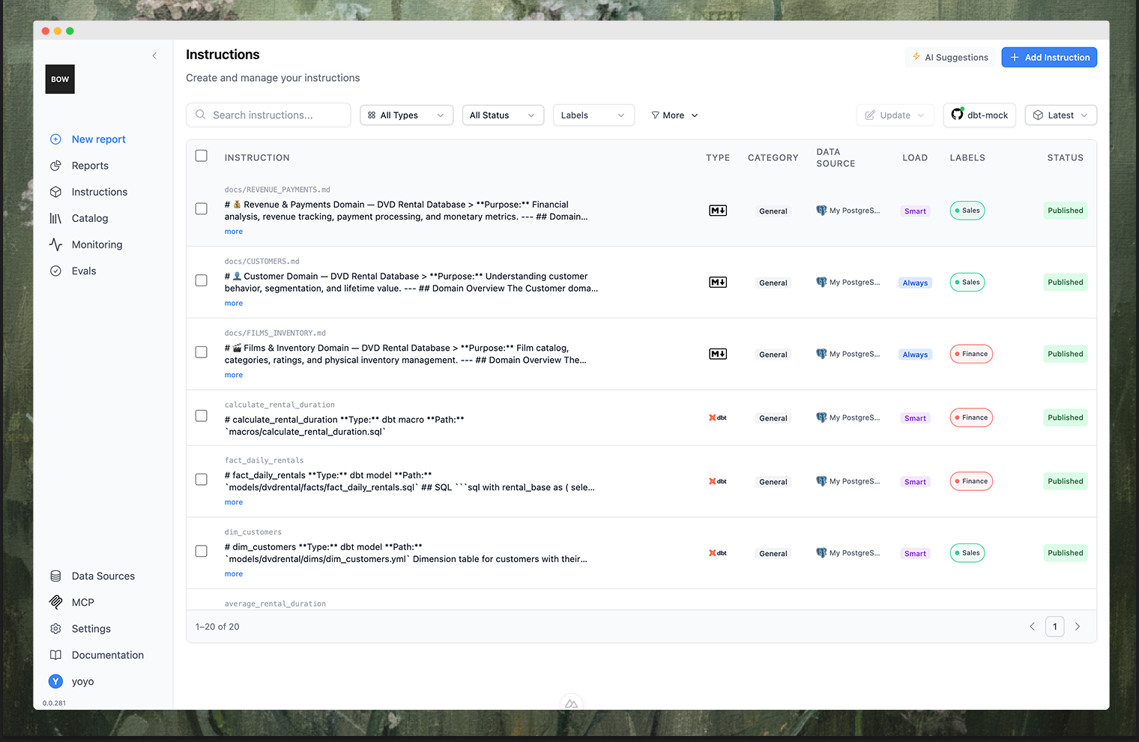Go to next page arrow
The width and height of the screenshot is (1139, 742).
pos(1078,627)
